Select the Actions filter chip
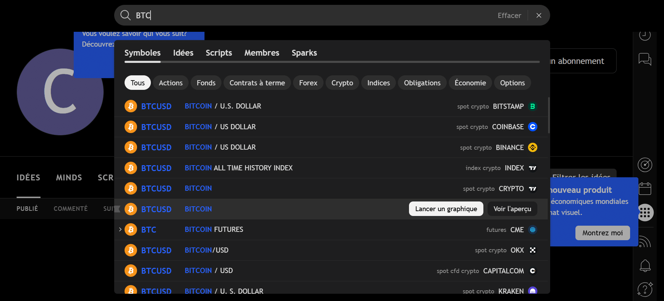Viewport: 664px width, 301px height. (171, 83)
